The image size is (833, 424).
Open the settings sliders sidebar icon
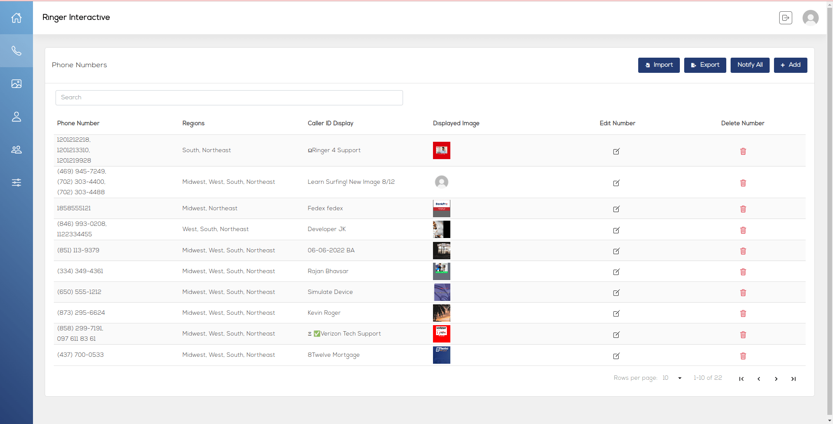click(x=16, y=183)
